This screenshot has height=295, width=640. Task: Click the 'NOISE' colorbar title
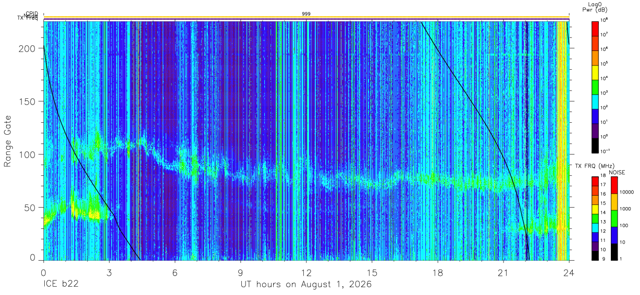pyautogui.click(x=617, y=172)
